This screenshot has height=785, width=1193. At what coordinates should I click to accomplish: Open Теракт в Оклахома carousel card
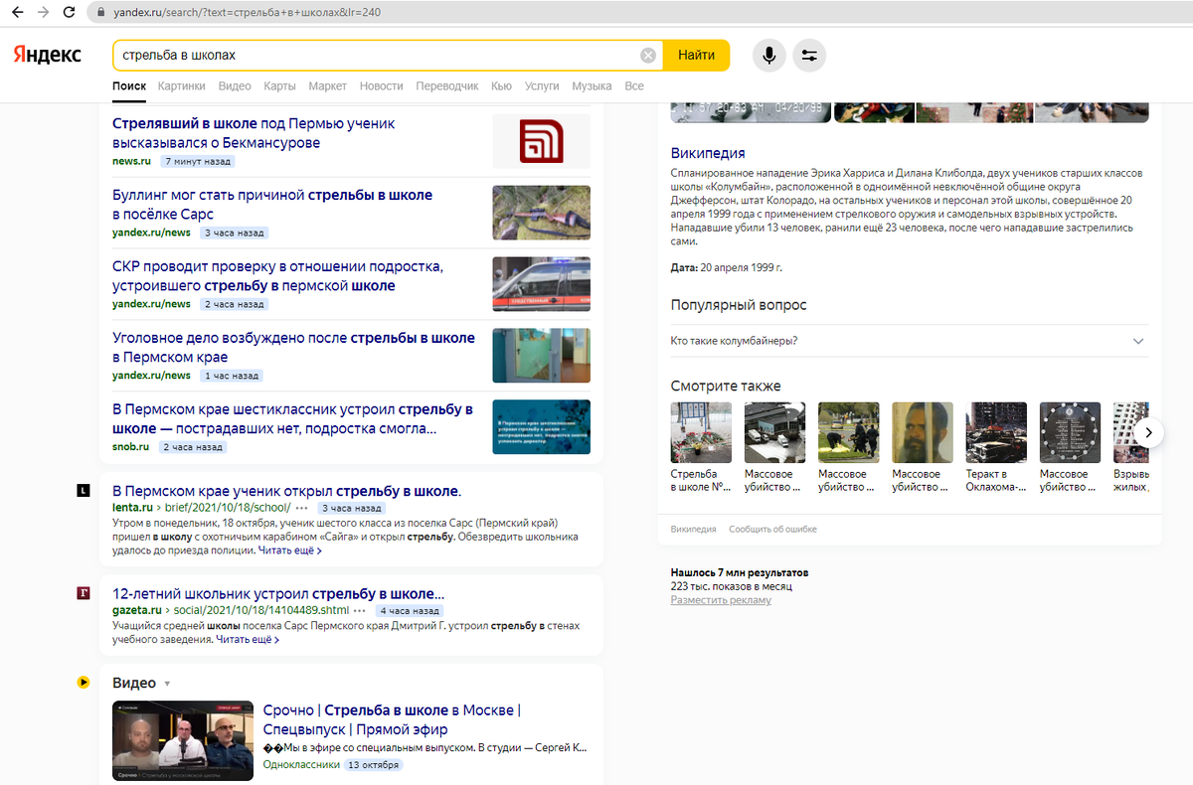tap(996, 447)
